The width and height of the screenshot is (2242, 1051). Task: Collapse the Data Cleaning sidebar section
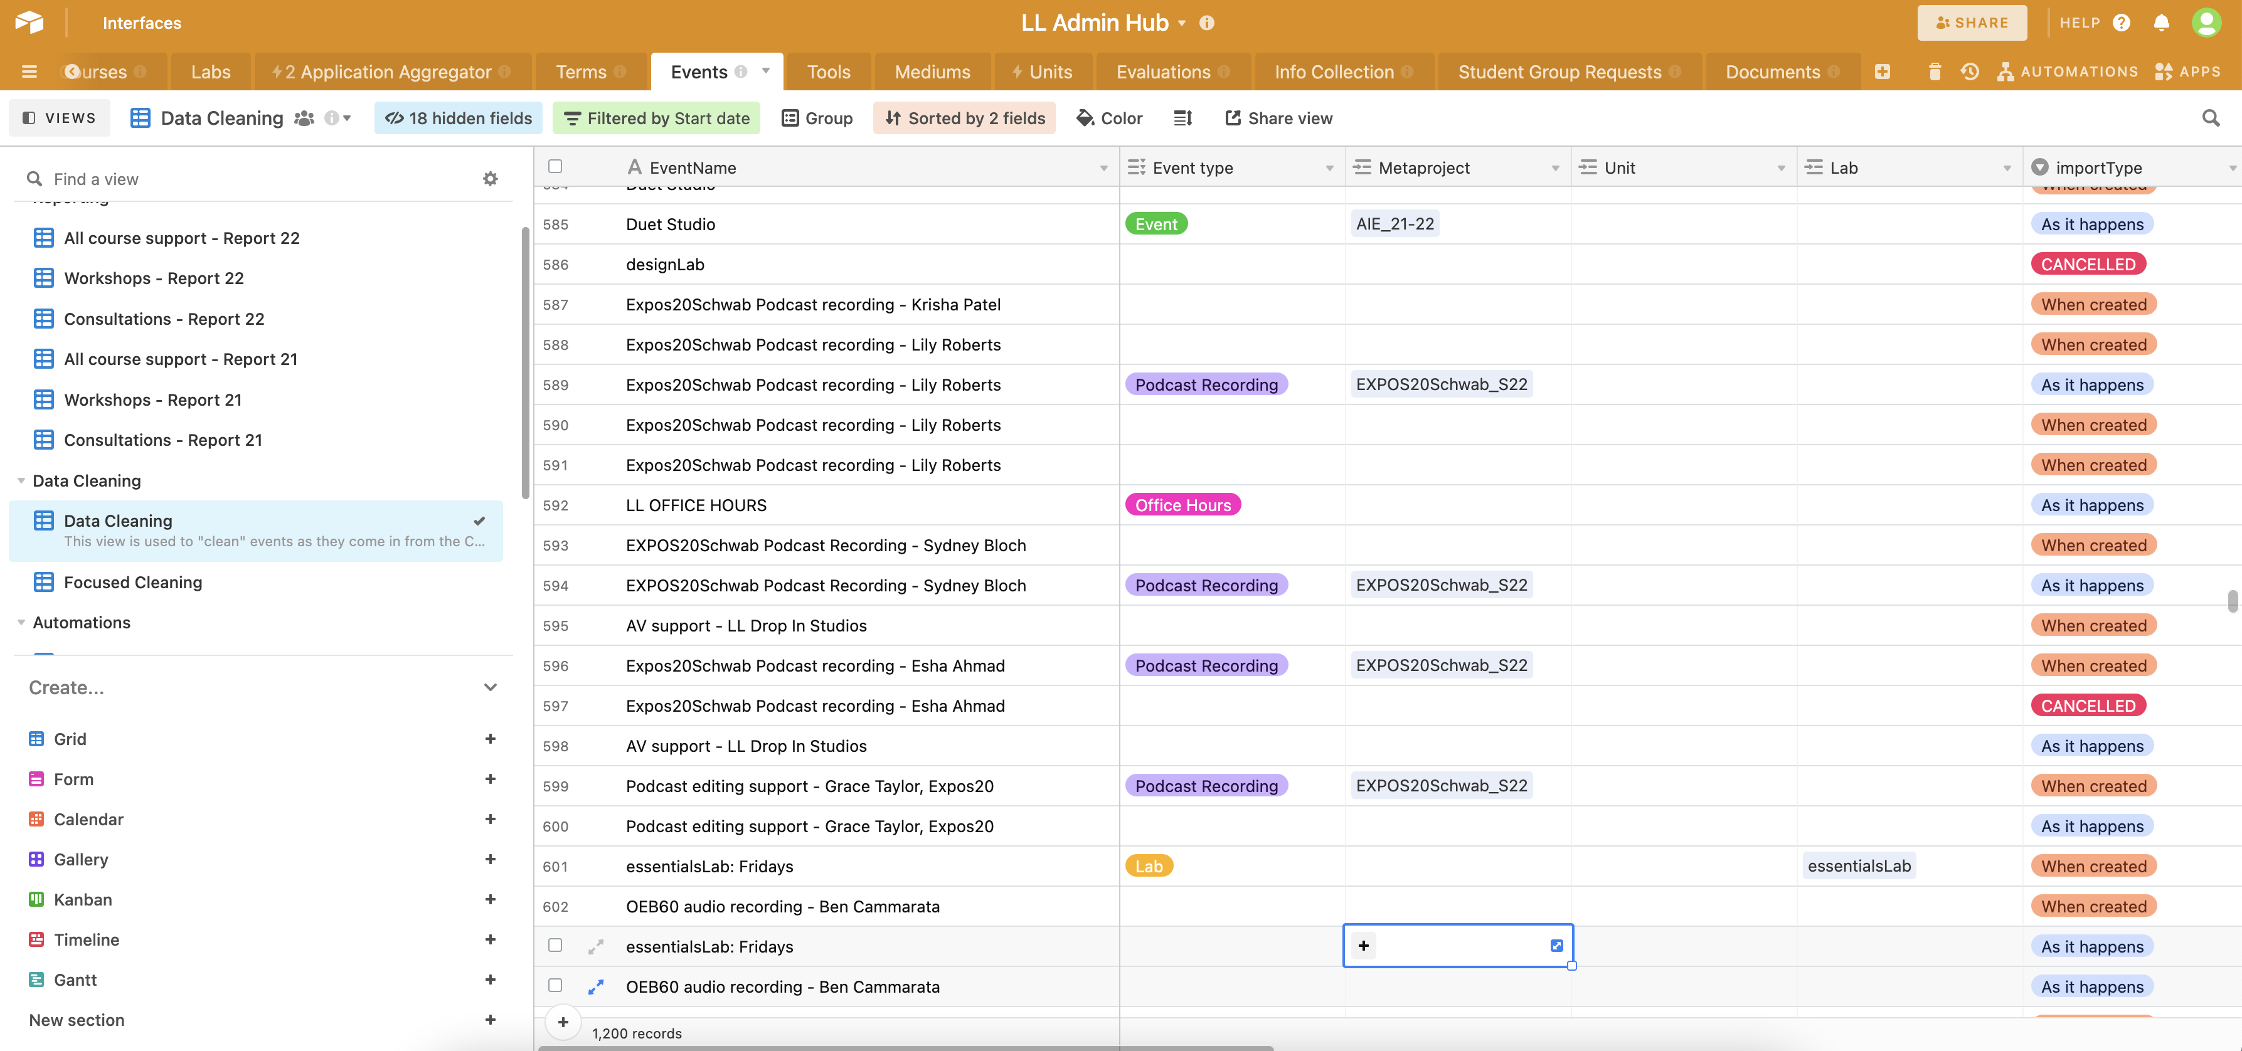coord(22,480)
